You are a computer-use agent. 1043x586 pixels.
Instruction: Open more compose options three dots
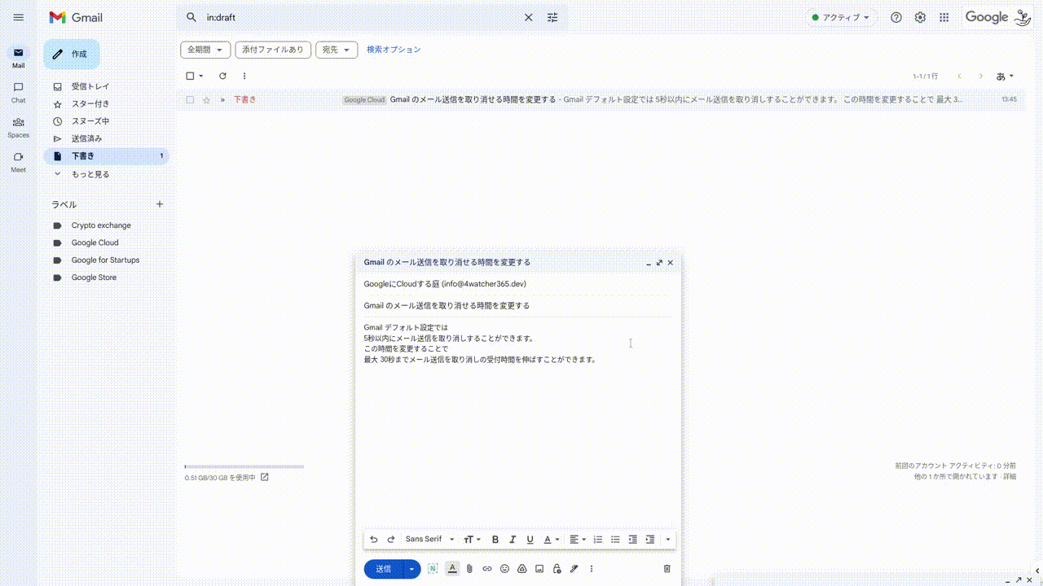click(x=592, y=569)
